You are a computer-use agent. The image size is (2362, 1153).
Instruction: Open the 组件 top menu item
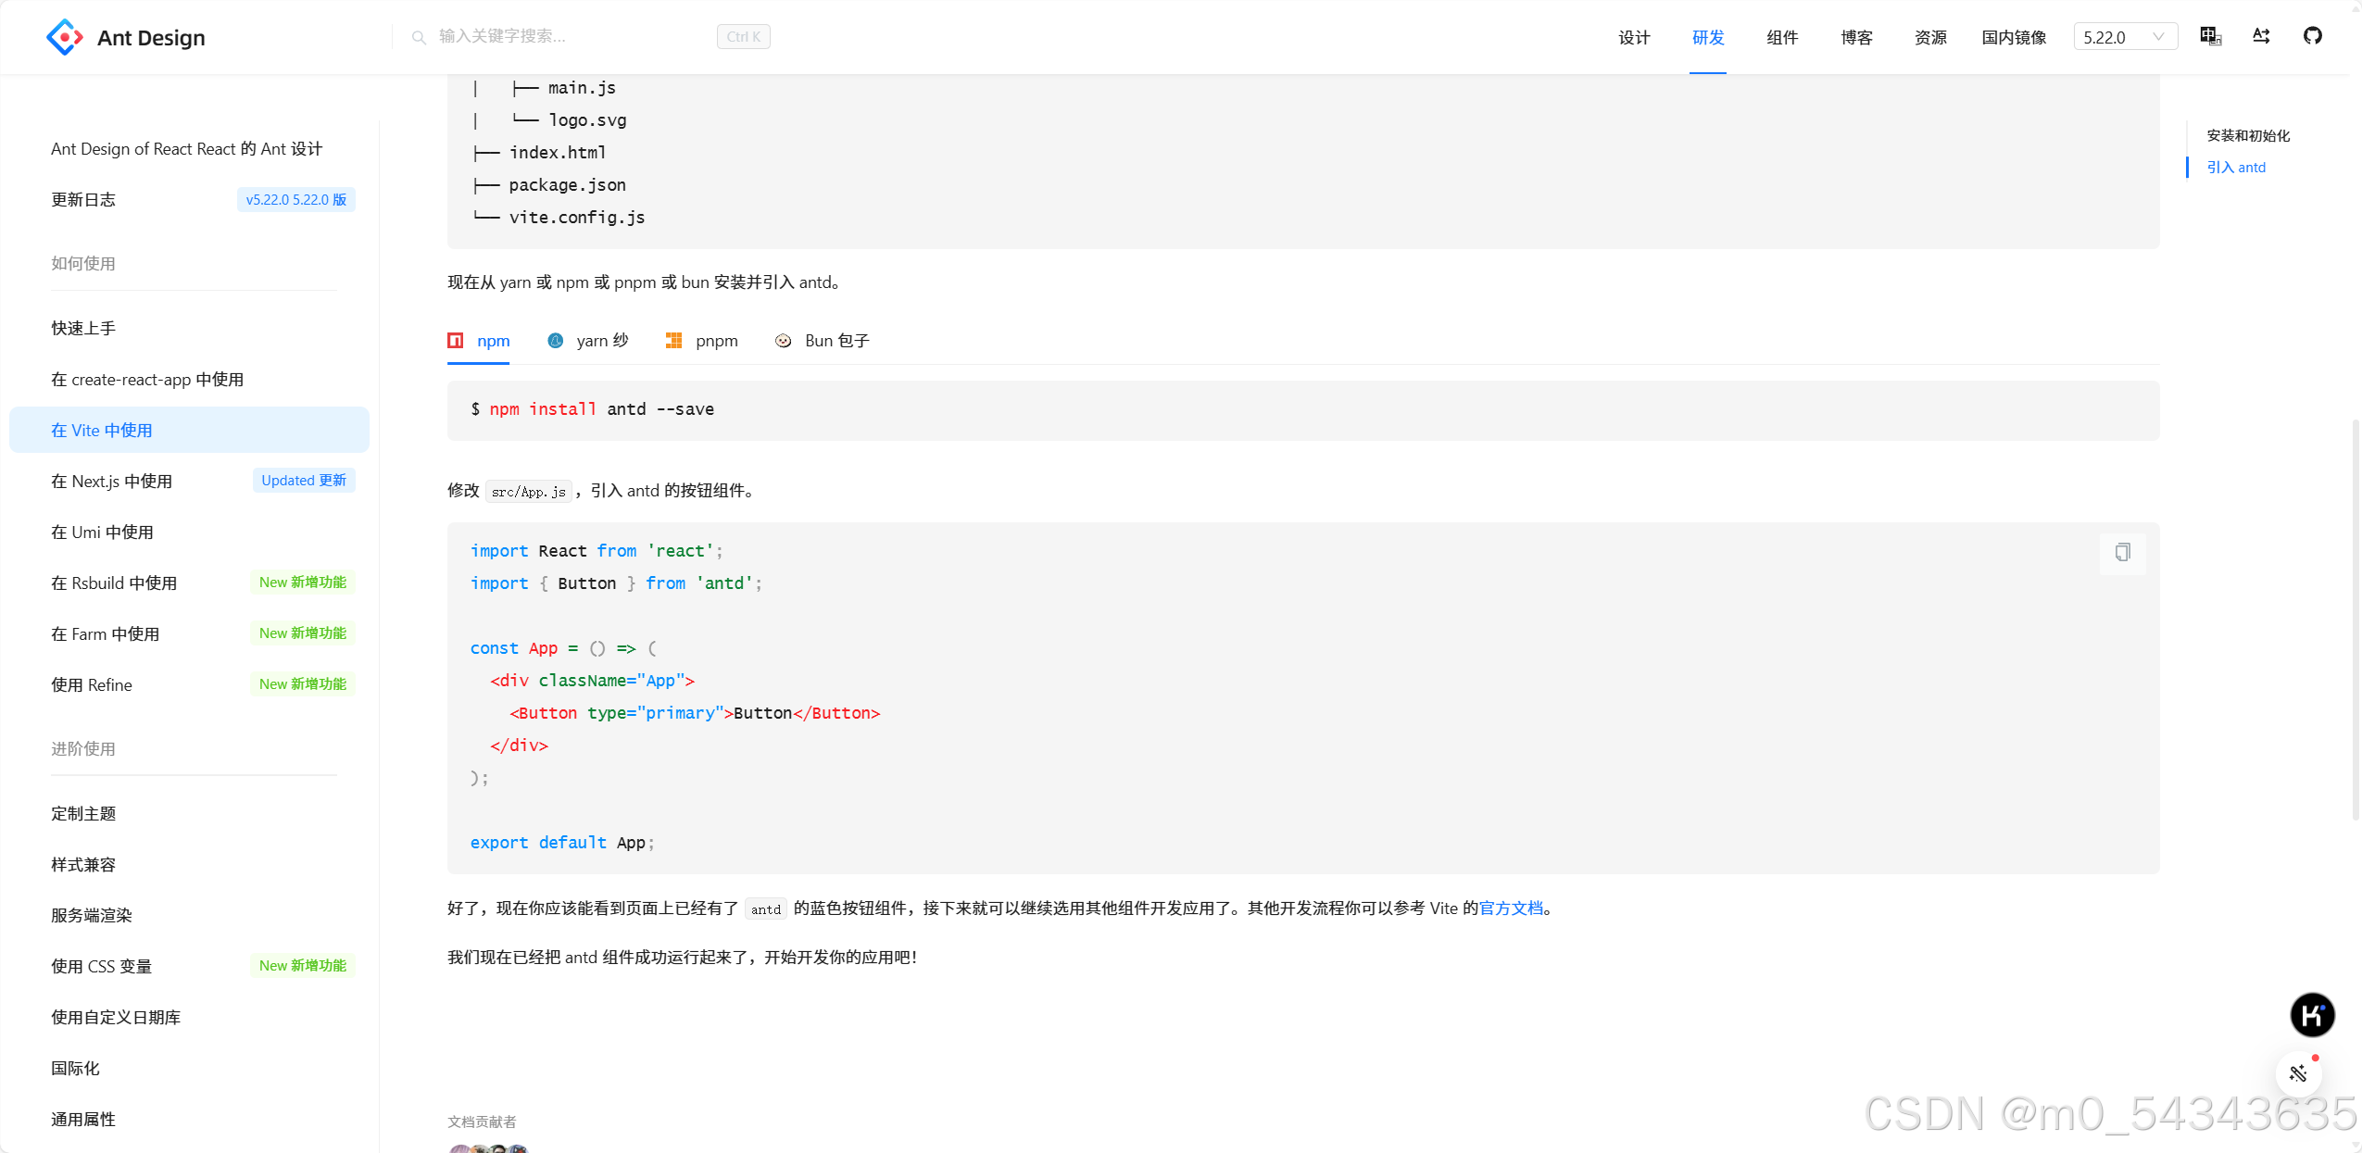pos(1781,37)
